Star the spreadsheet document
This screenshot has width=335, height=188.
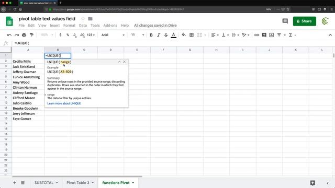83,19
